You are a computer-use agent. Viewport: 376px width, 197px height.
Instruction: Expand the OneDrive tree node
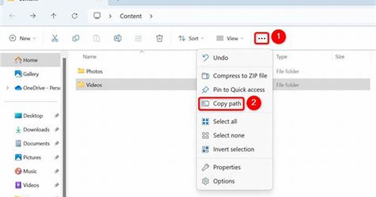tap(8, 88)
